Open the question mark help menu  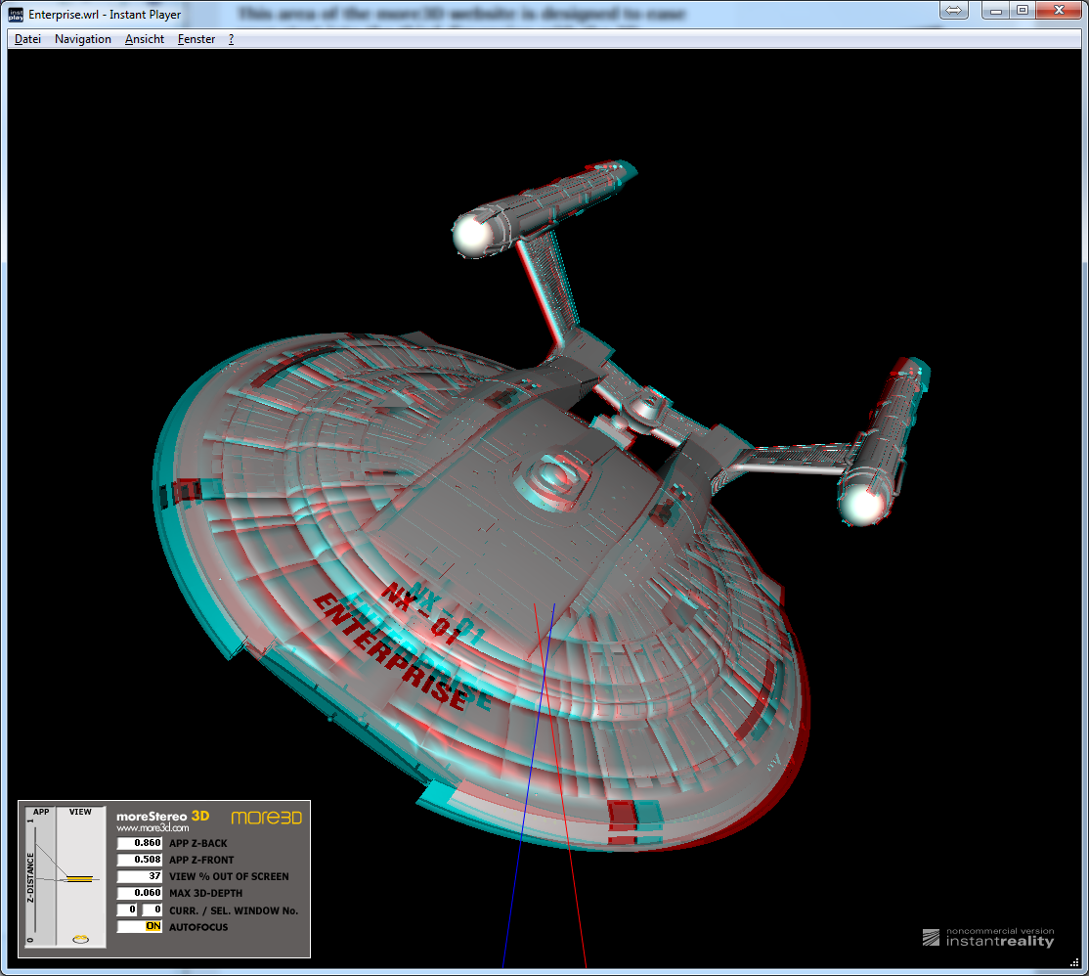[x=232, y=39]
